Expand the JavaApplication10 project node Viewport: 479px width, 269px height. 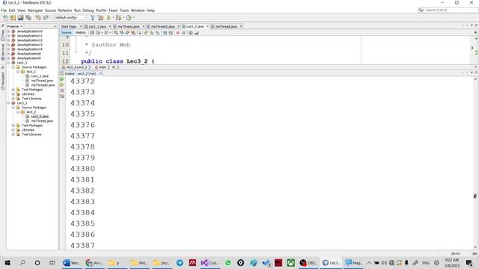click(8, 31)
